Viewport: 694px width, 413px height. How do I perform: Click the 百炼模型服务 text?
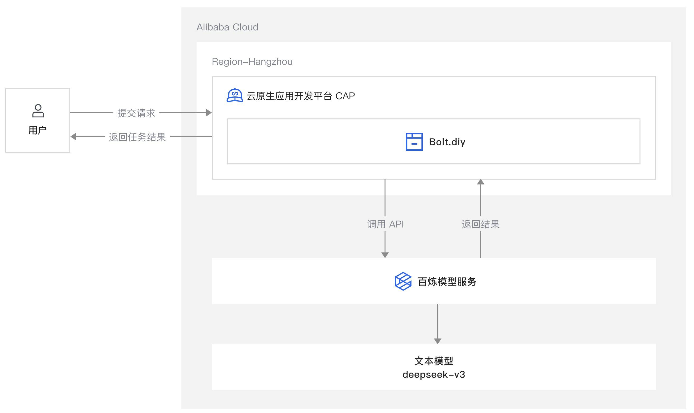(447, 282)
